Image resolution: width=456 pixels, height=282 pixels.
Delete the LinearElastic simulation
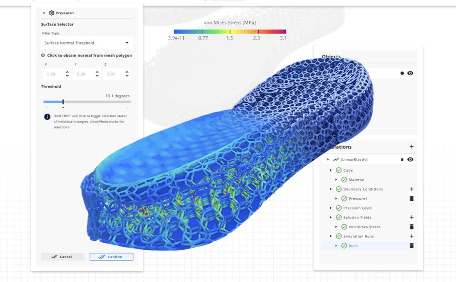[402, 160]
